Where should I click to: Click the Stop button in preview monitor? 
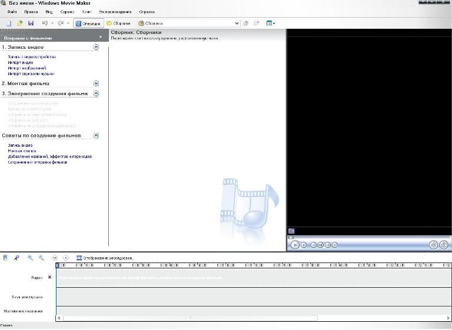(304, 245)
